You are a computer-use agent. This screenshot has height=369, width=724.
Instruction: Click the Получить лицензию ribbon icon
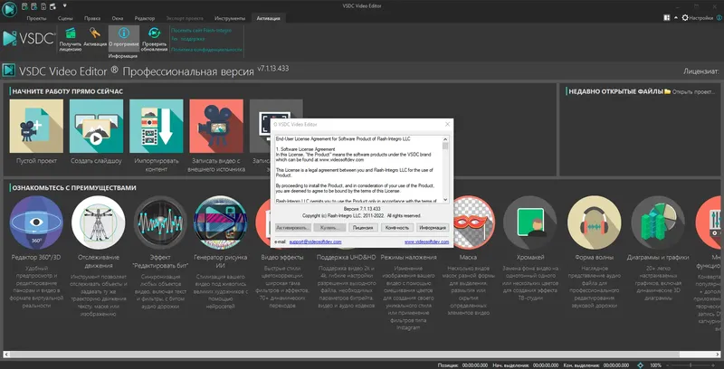(71, 39)
